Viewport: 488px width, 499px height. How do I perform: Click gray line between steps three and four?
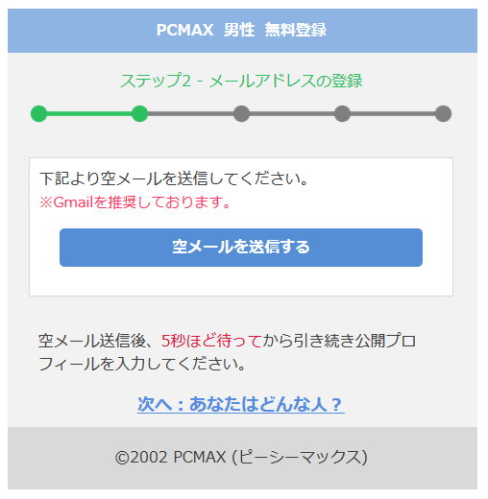pos(292,113)
